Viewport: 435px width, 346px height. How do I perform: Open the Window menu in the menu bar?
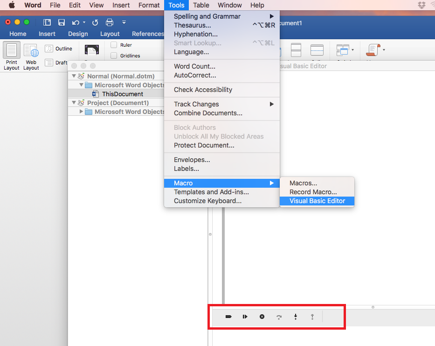click(230, 5)
